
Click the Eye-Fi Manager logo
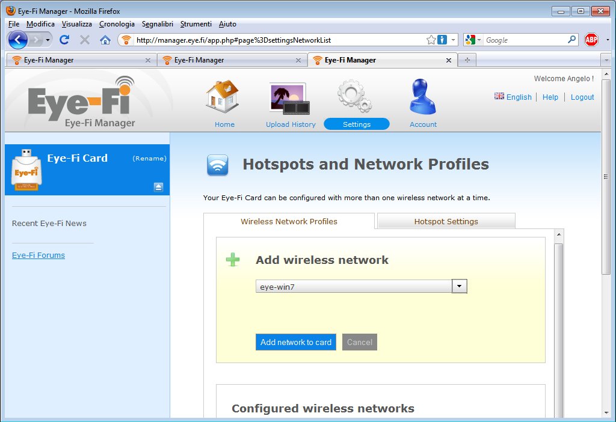tap(82, 102)
